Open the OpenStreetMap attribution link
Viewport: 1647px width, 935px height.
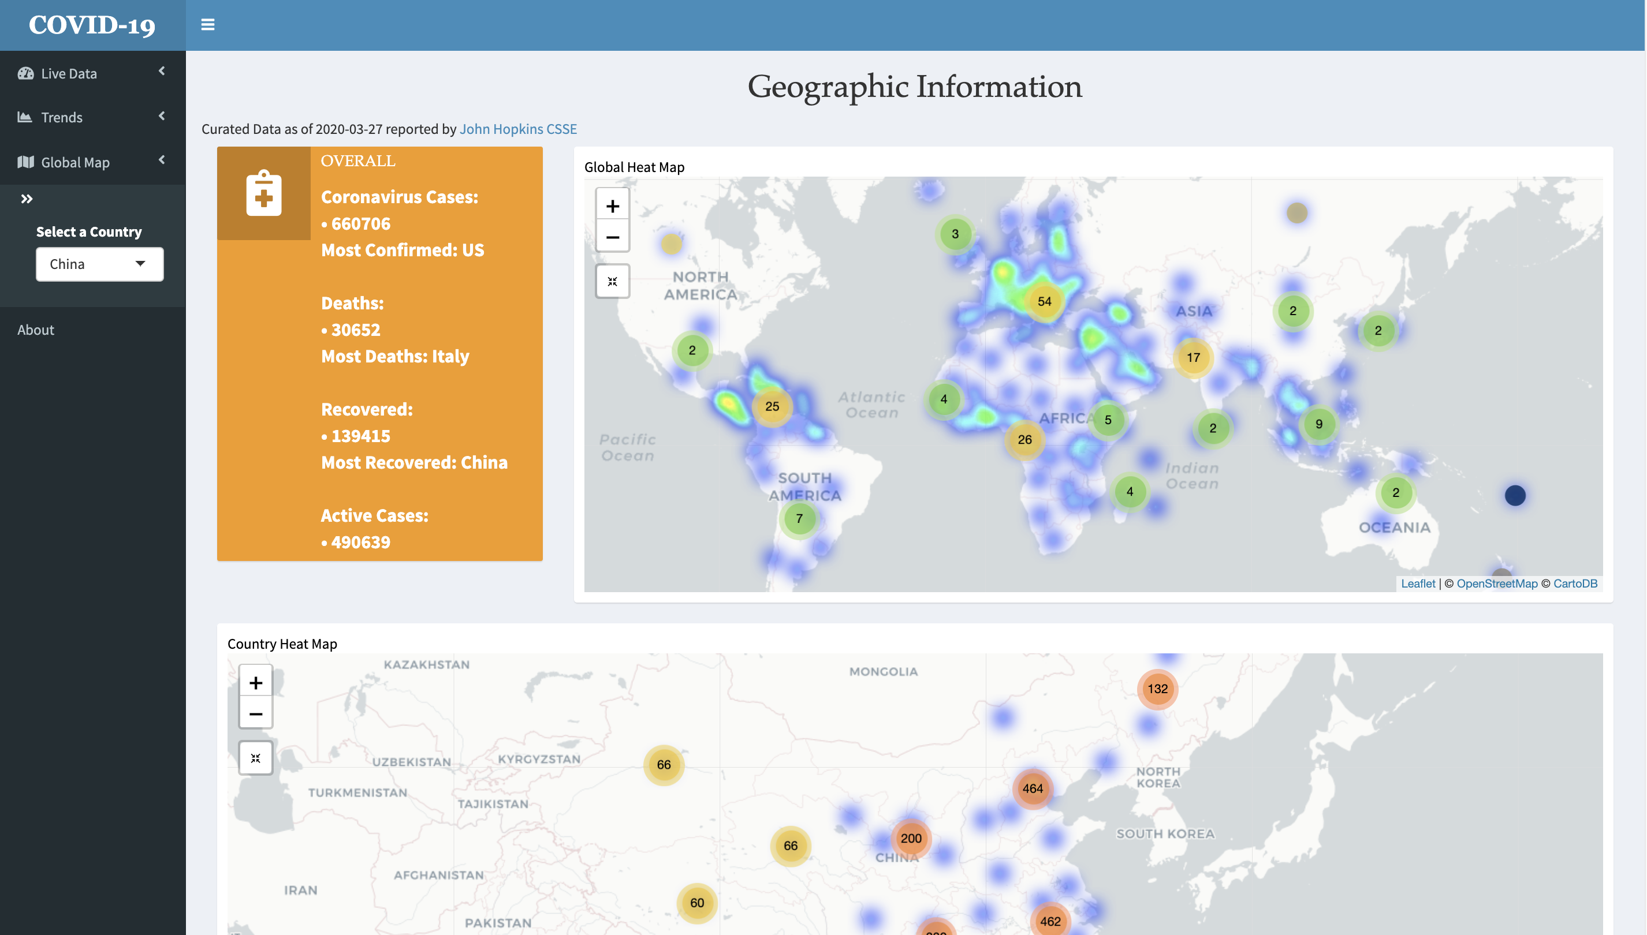(1497, 583)
